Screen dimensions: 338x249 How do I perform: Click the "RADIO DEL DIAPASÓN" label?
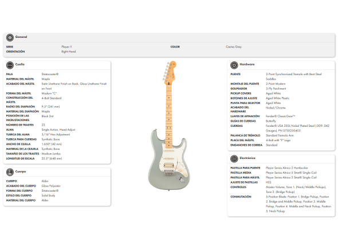[x=20, y=107]
